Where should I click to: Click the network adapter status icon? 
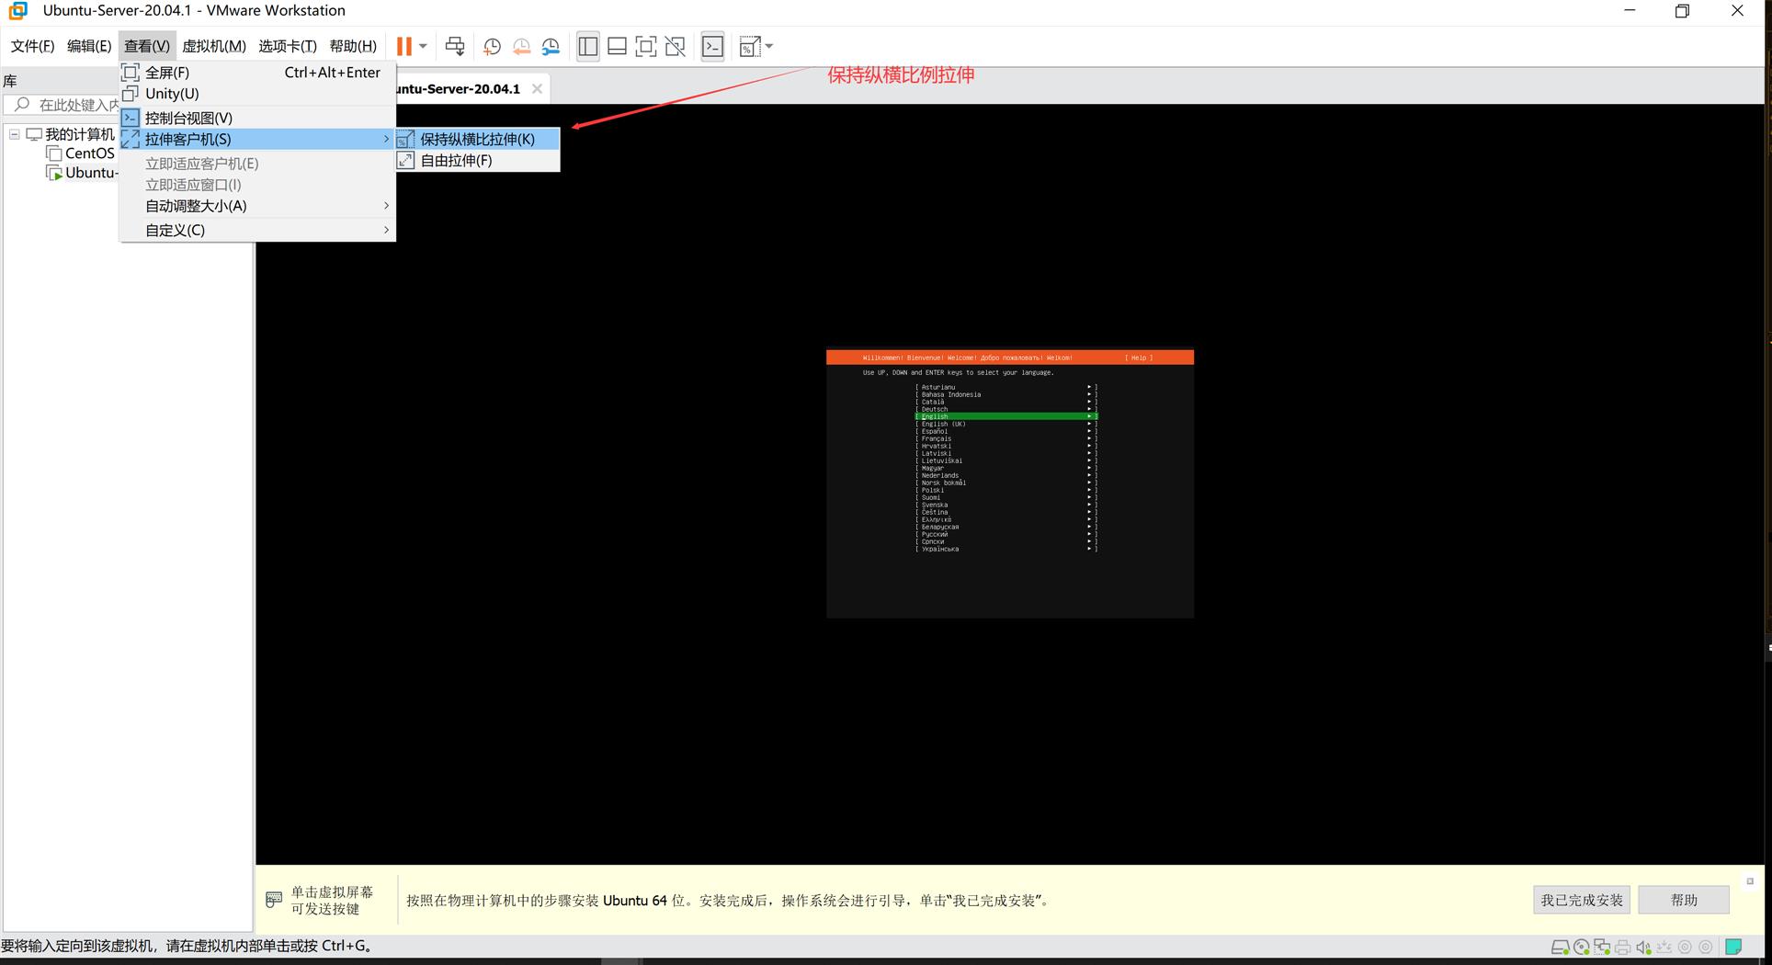click(1602, 948)
